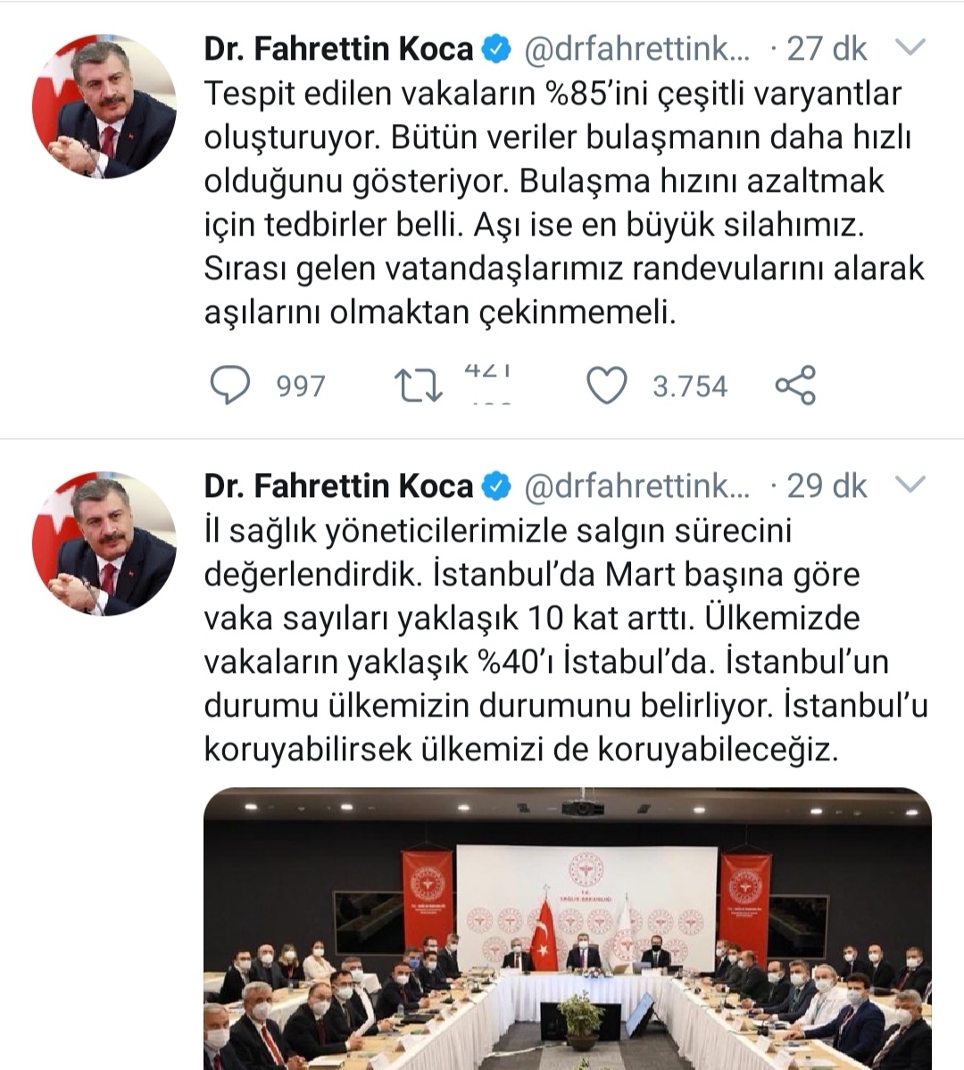Open Dr. Fahrettin Koca name on second tweet
The image size is (964, 1070).
point(338,486)
